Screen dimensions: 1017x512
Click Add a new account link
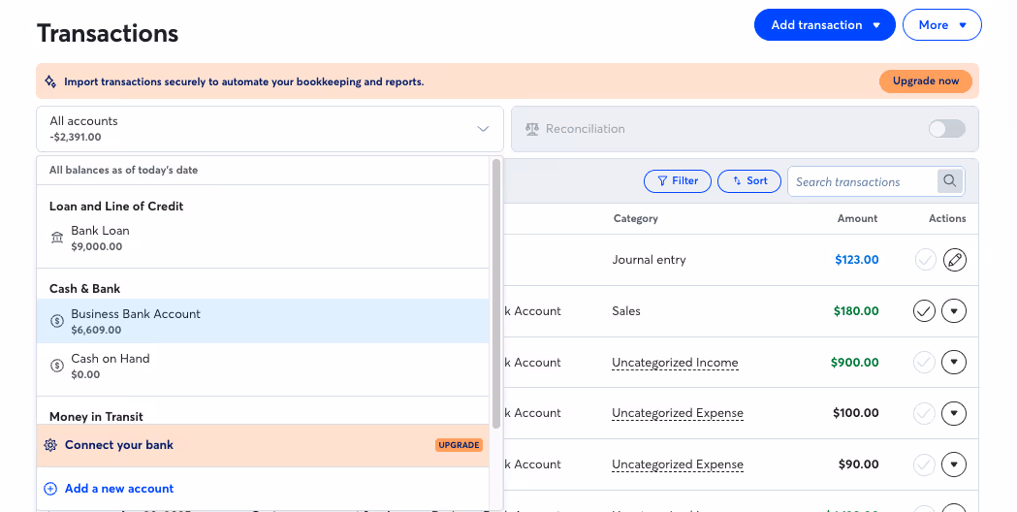(x=118, y=489)
